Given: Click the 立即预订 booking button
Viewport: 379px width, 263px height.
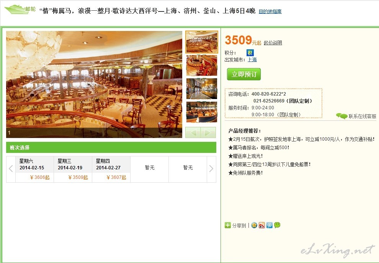Looking at the screenshot, I should (243, 74).
